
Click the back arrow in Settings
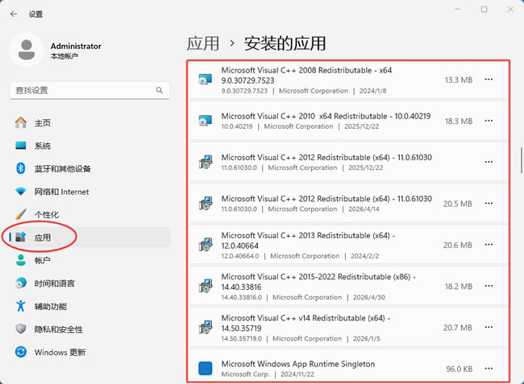coord(14,14)
